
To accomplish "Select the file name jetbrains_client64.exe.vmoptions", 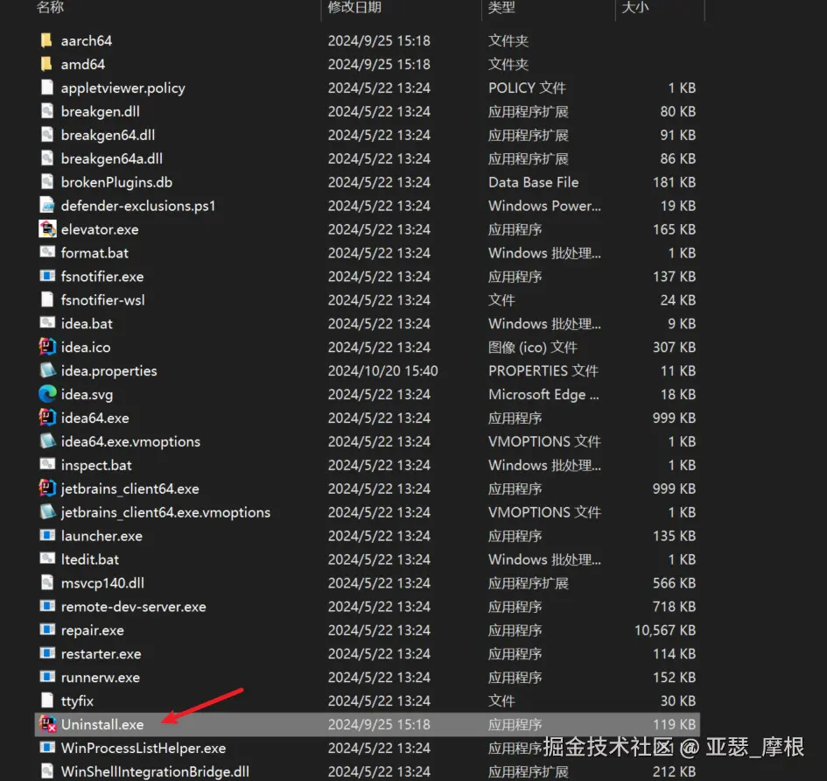I will click(165, 512).
